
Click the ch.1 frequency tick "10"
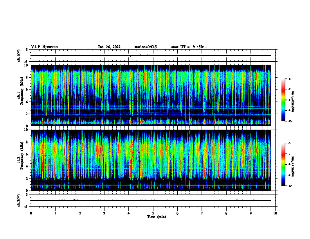26,65
